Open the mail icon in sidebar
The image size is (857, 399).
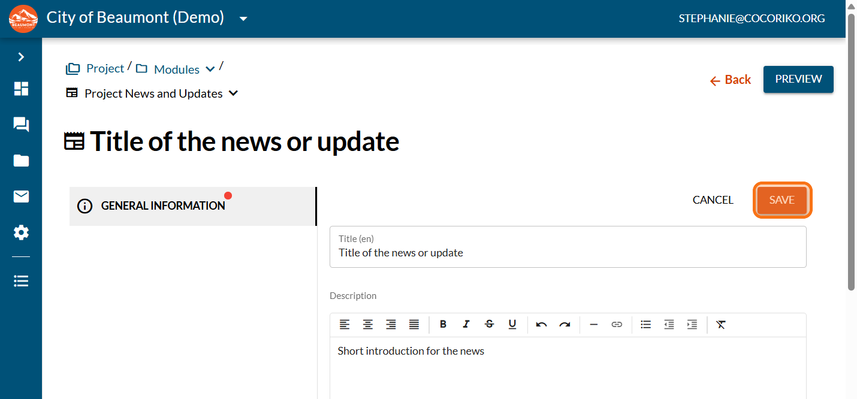click(21, 197)
